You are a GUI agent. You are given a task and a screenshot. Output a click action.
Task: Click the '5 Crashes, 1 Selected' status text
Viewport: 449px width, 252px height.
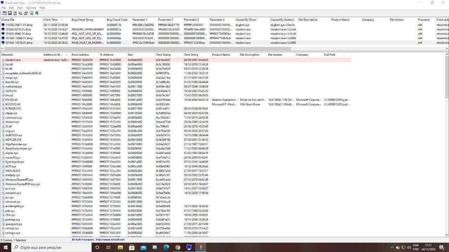coord(13,240)
